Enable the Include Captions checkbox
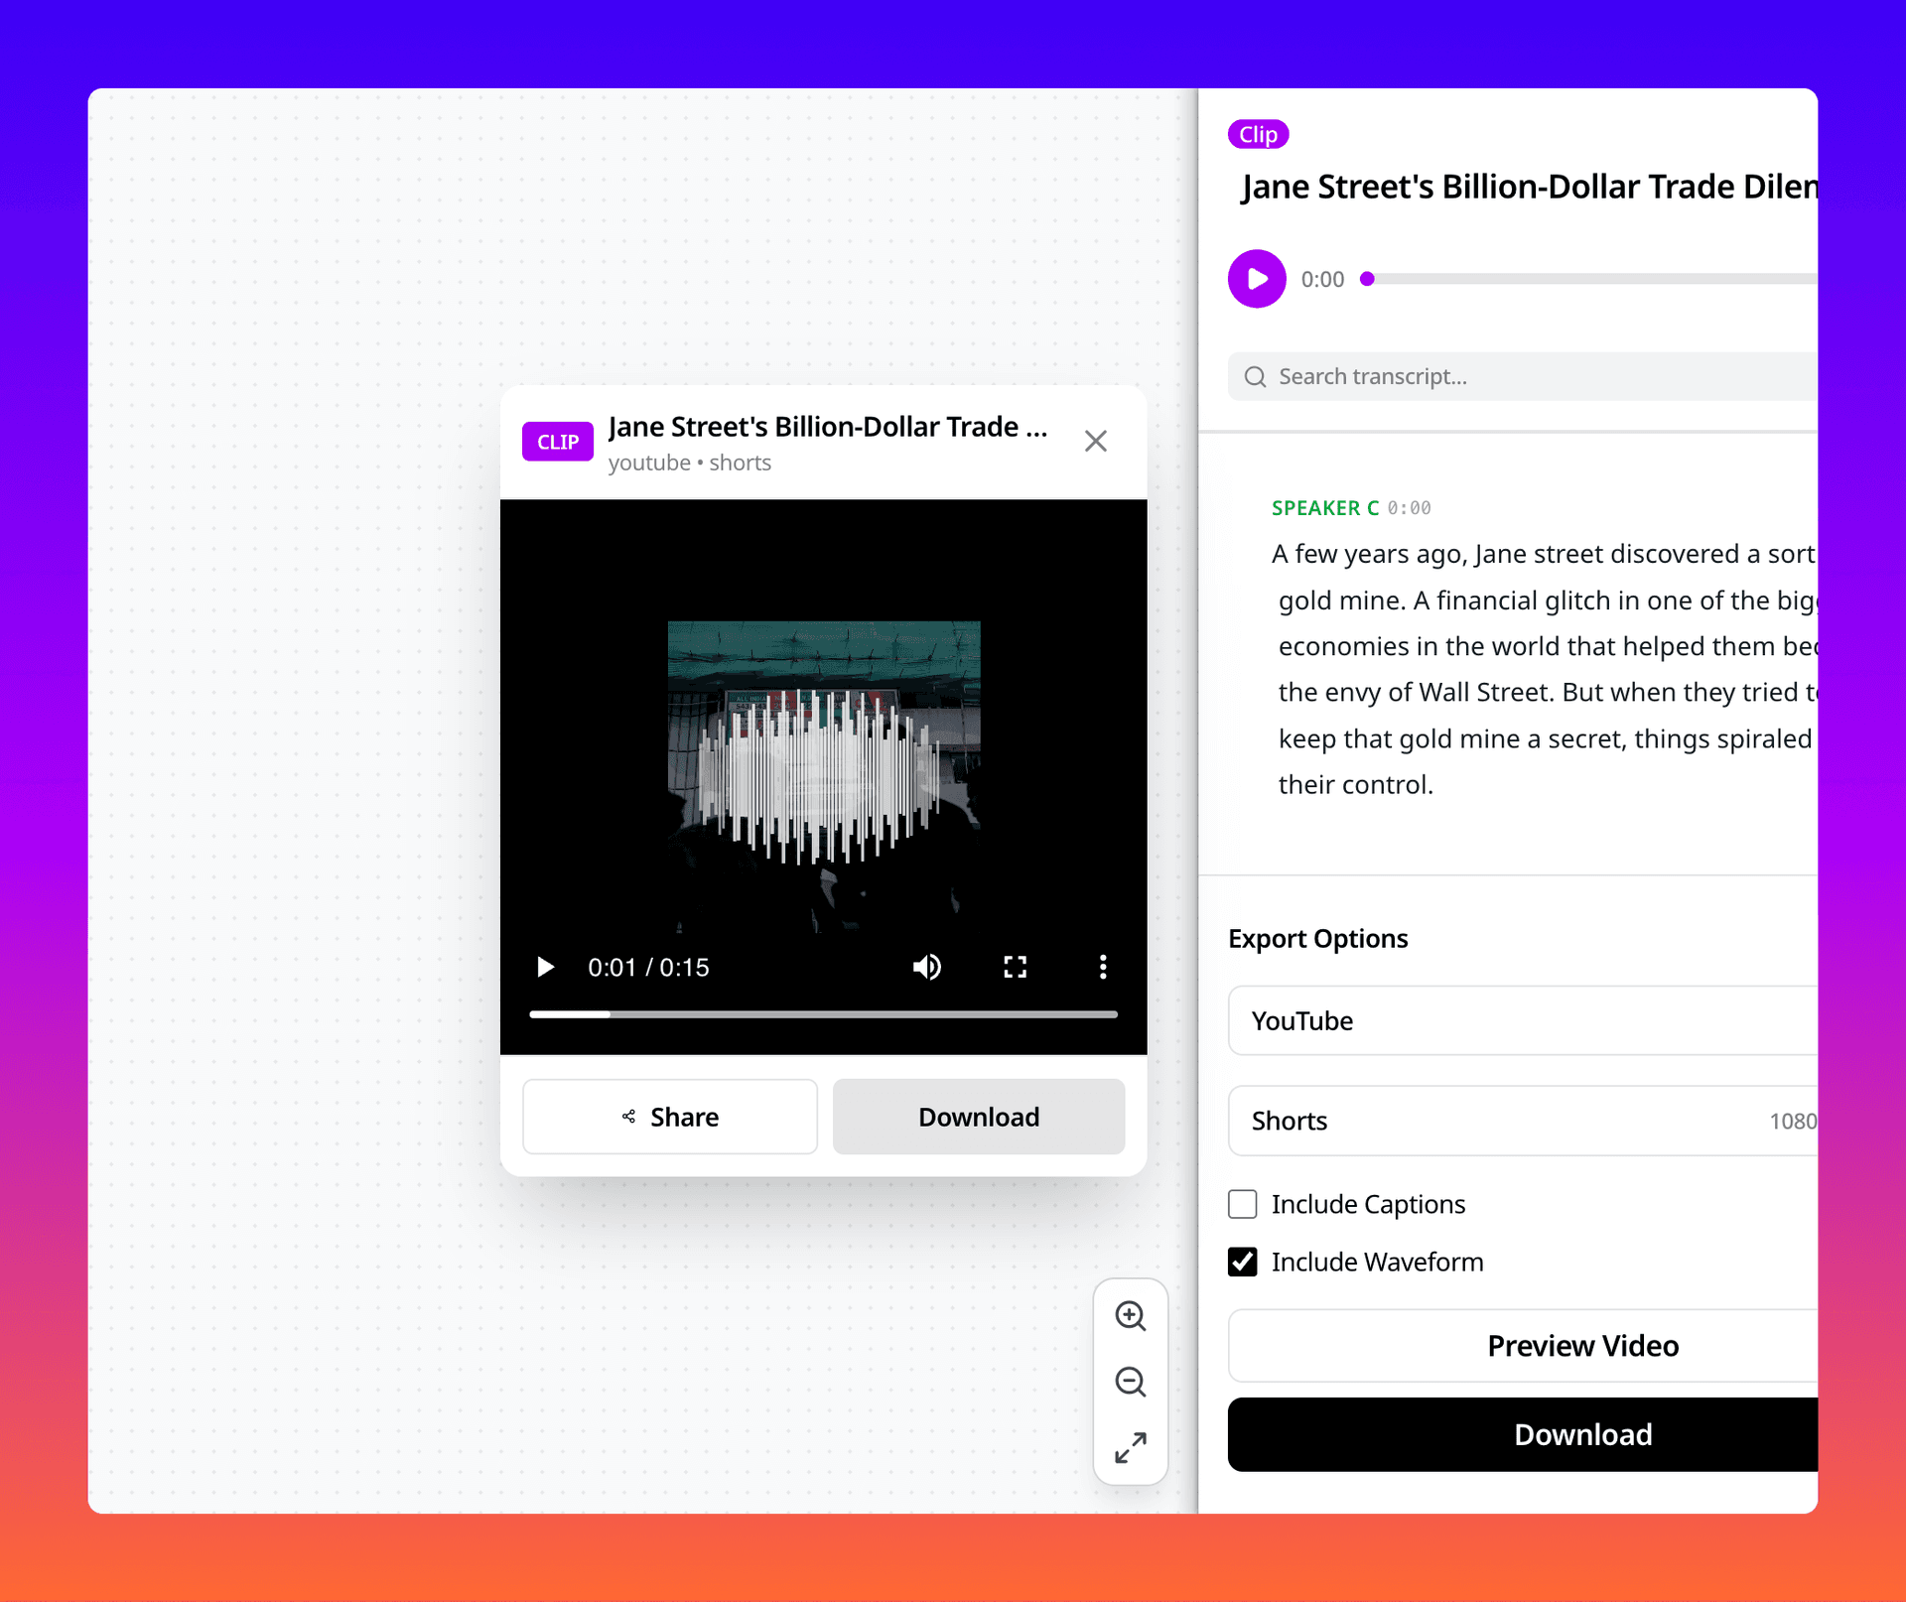The width and height of the screenshot is (1906, 1602). pos(1242,1204)
